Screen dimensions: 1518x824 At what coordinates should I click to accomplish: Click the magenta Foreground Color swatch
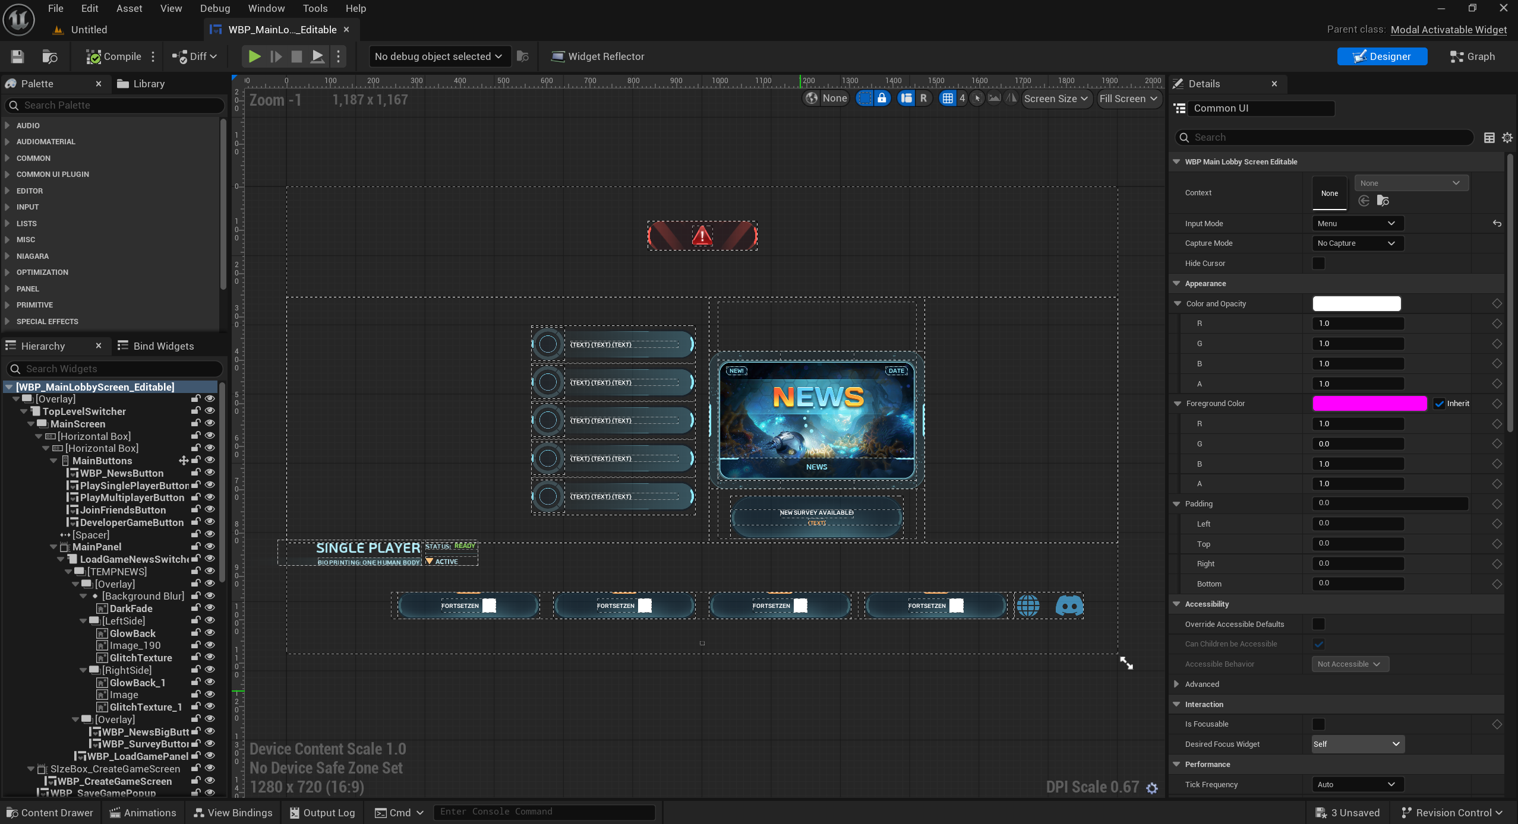(1369, 404)
